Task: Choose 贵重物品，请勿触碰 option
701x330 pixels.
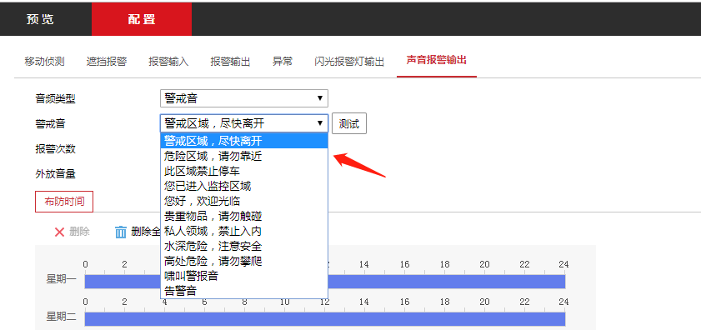Action: 244,216
